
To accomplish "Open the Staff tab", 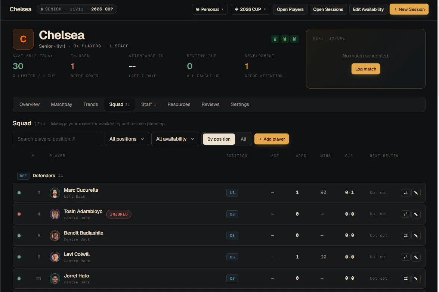I will 149,104.
